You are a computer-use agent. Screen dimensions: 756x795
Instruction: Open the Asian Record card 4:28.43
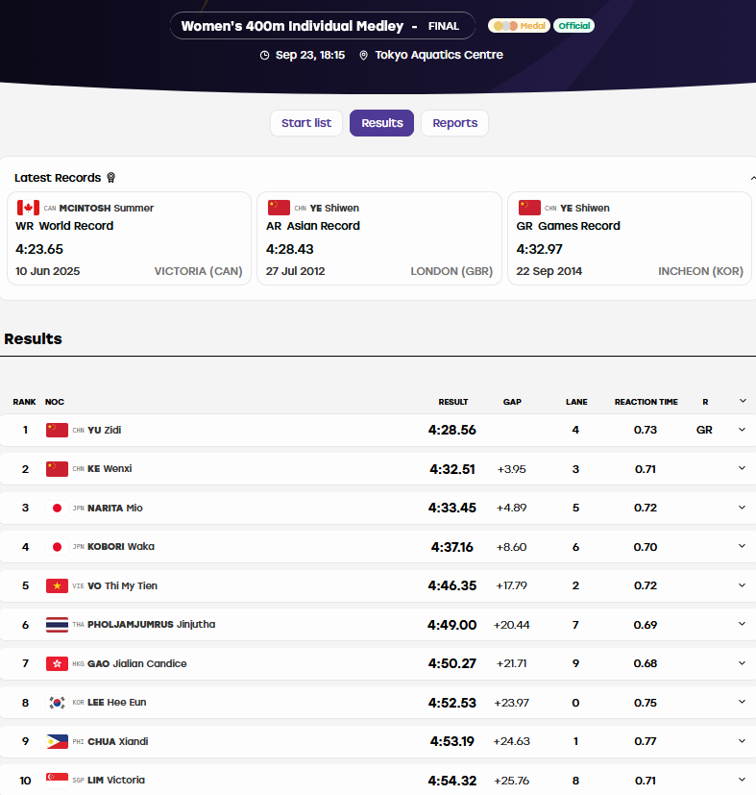[379, 238]
